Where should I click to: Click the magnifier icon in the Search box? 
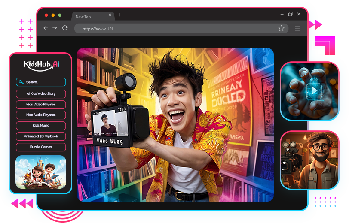(x=21, y=82)
